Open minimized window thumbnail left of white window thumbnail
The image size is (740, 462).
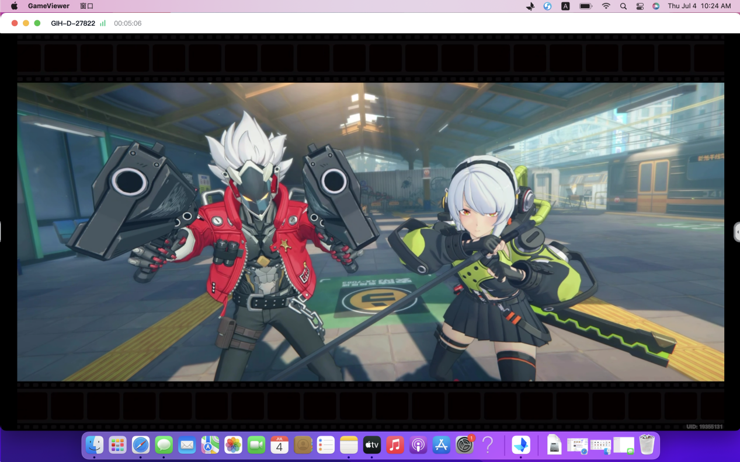pos(600,446)
